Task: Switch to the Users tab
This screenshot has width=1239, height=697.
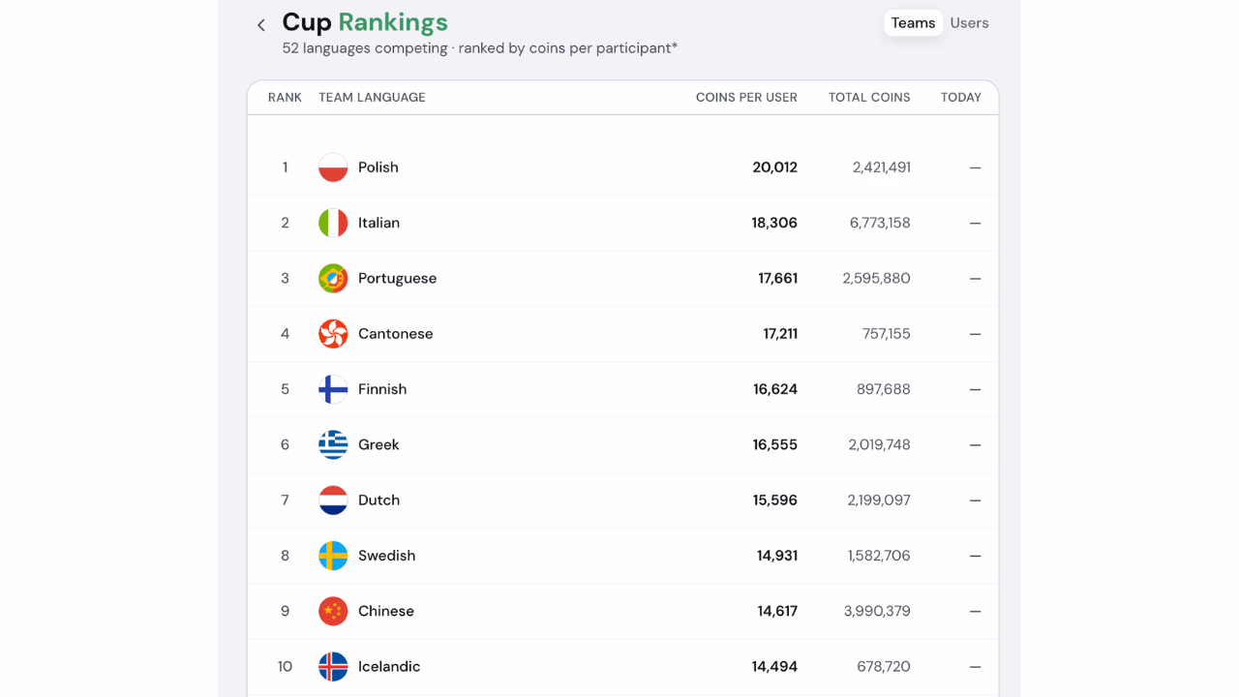Action: (969, 23)
